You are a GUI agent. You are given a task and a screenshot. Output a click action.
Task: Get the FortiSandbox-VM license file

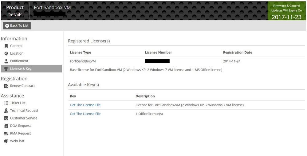click(85, 105)
